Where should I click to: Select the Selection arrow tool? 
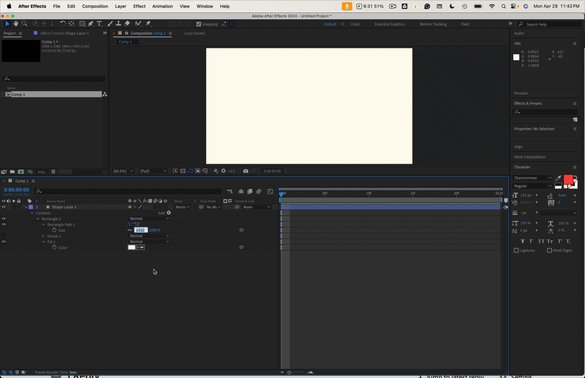pyautogui.click(x=7, y=24)
